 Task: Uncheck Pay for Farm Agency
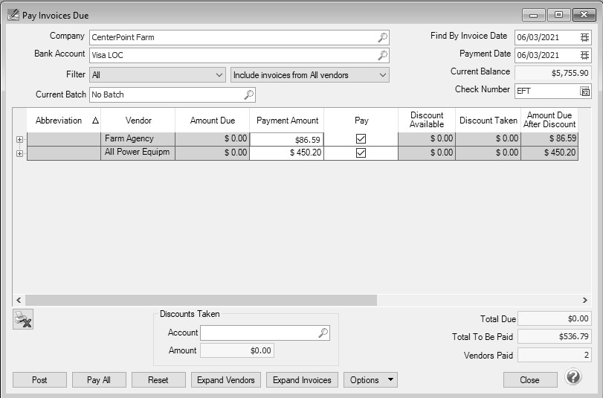click(x=361, y=139)
